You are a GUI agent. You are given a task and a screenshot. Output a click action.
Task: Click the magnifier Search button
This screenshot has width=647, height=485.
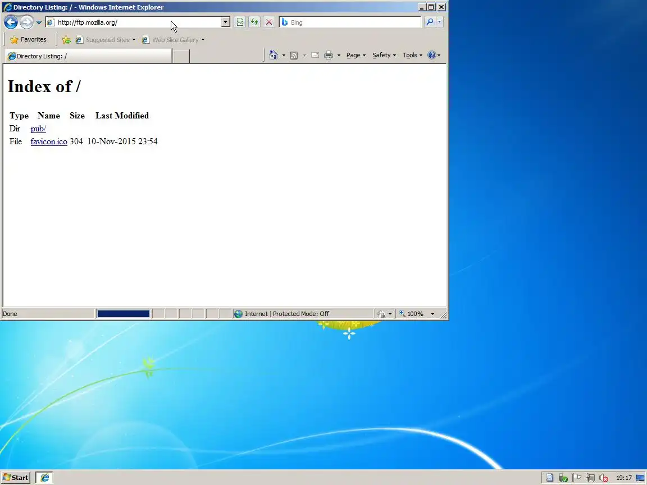click(x=430, y=22)
